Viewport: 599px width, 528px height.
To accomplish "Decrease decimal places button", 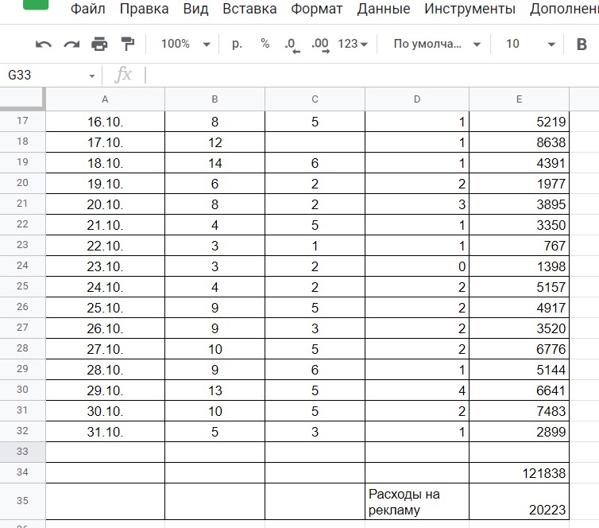I will [292, 45].
